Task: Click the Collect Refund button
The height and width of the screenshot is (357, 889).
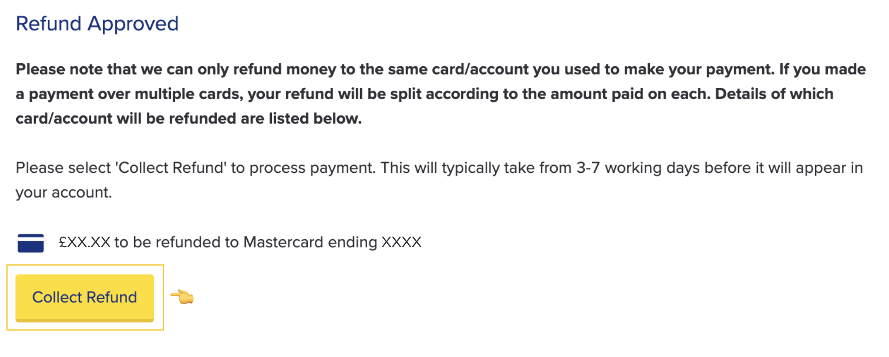Action: [84, 298]
